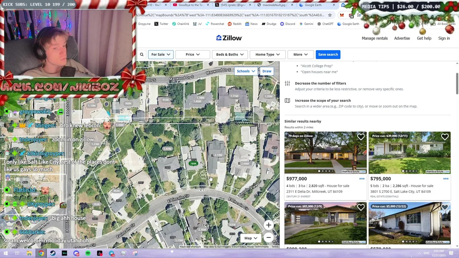Image resolution: width=459 pixels, height=258 pixels.
Task: Open more options on $795,000 listing
Action: pos(446,179)
